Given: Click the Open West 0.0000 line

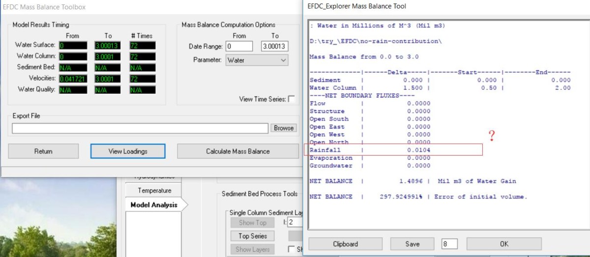Looking at the screenshot, I should [x=370, y=135].
